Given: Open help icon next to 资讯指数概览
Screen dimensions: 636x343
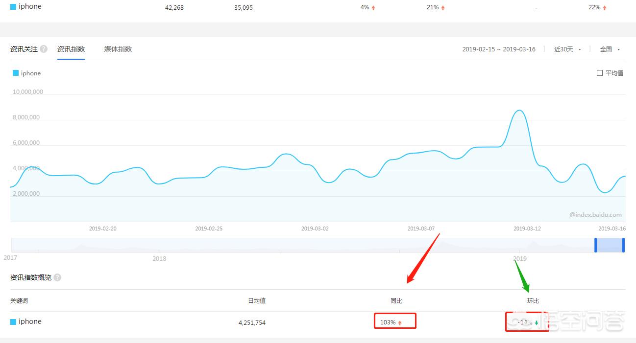Looking at the screenshot, I should 57,277.
